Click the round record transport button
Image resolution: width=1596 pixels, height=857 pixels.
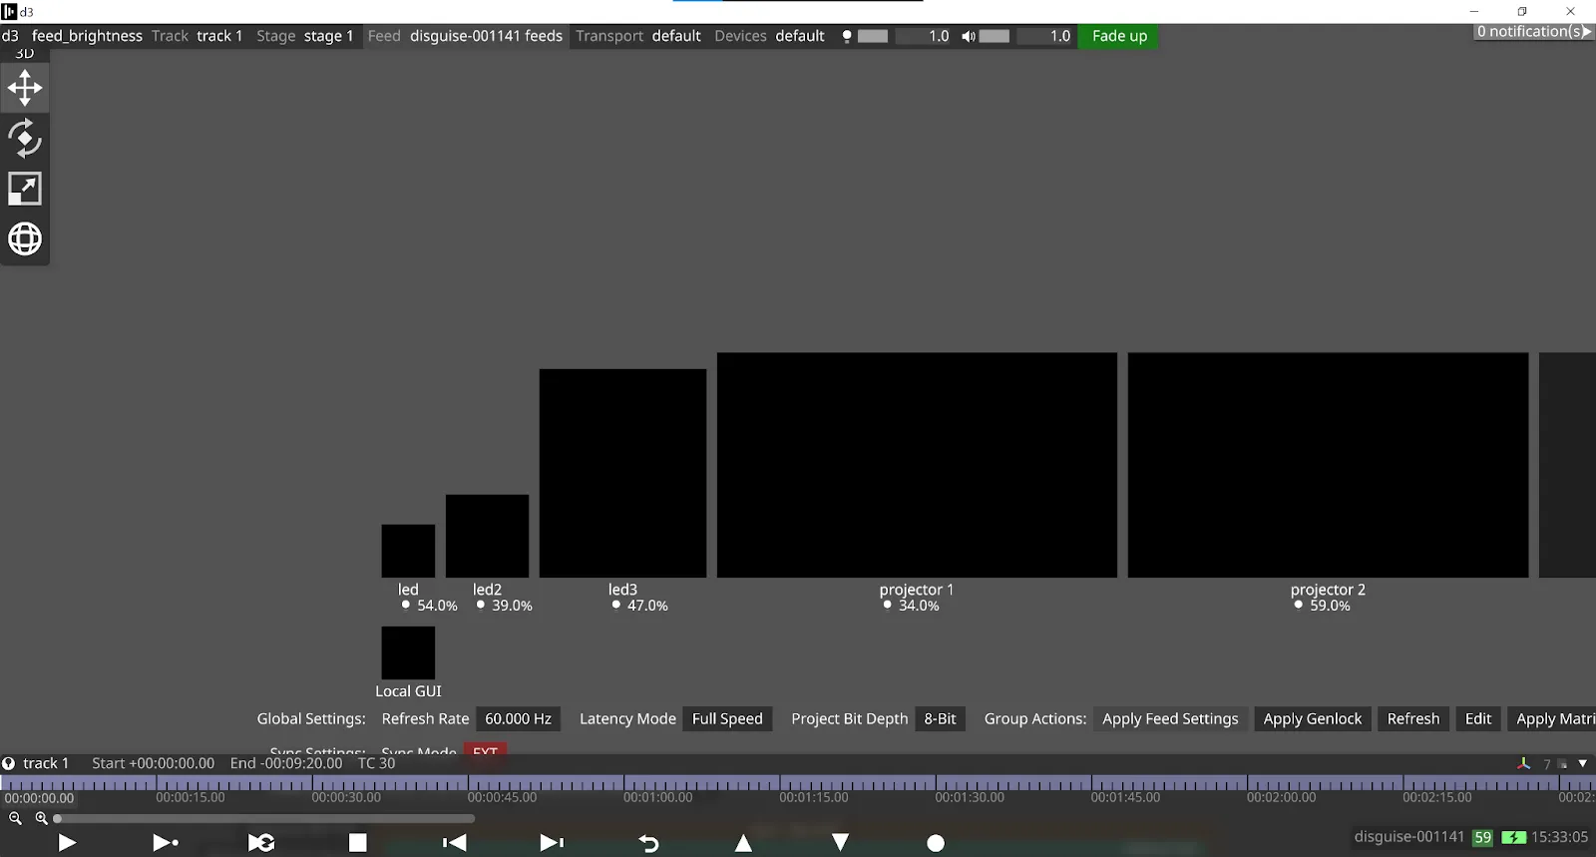point(936,843)
